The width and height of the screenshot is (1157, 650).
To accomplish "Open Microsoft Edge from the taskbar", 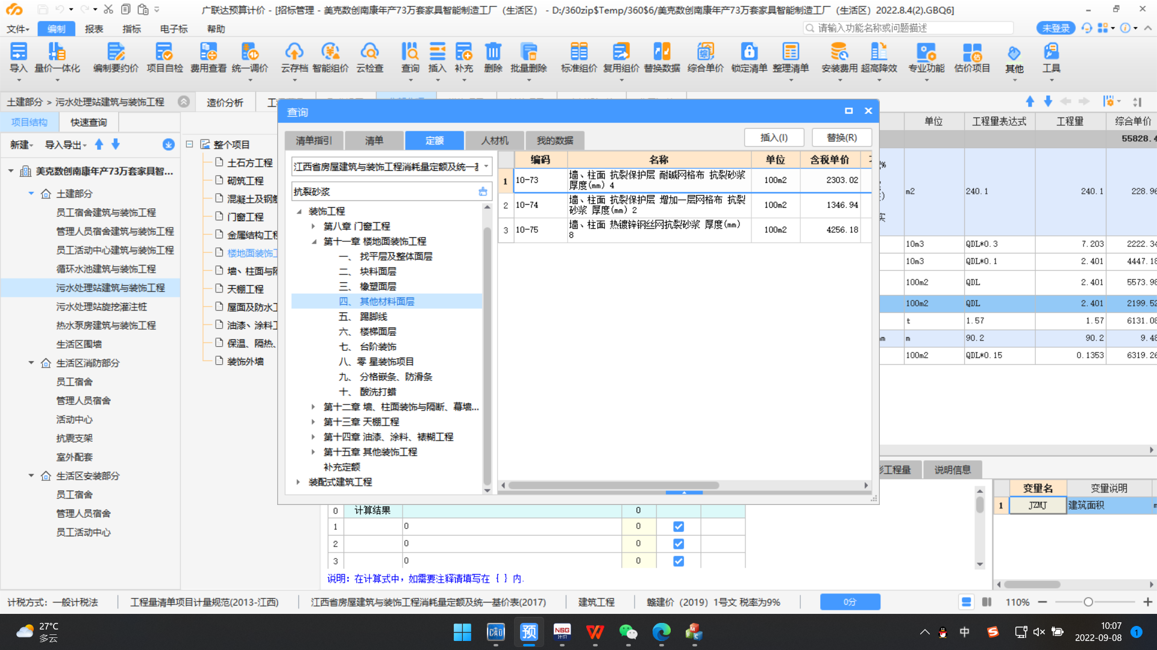I will tap(661, 632).
